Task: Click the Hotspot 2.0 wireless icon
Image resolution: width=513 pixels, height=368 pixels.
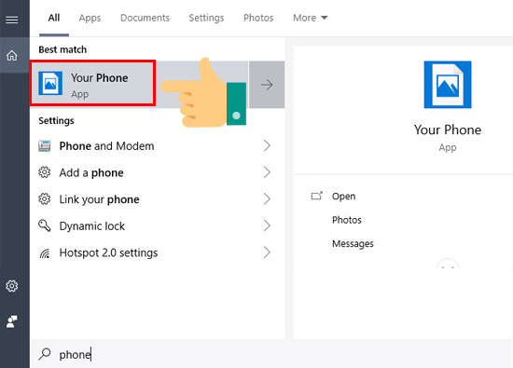Action: pos(45,253)
